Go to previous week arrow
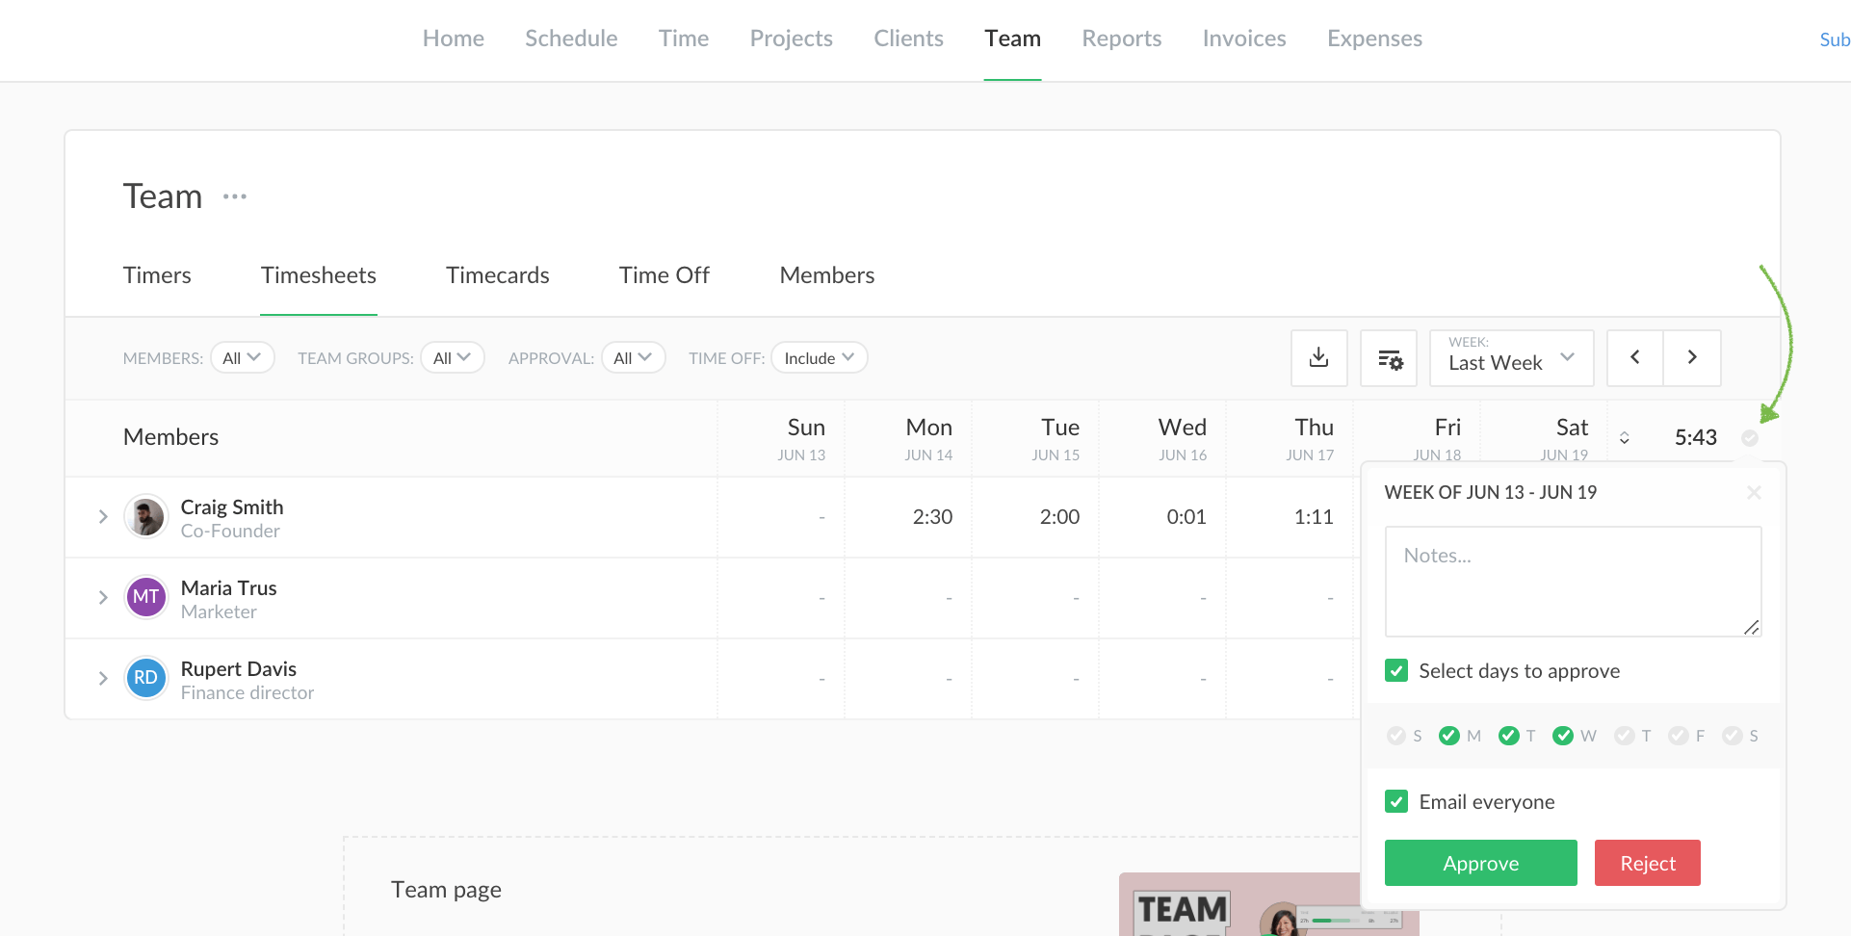 (1634, 357)
